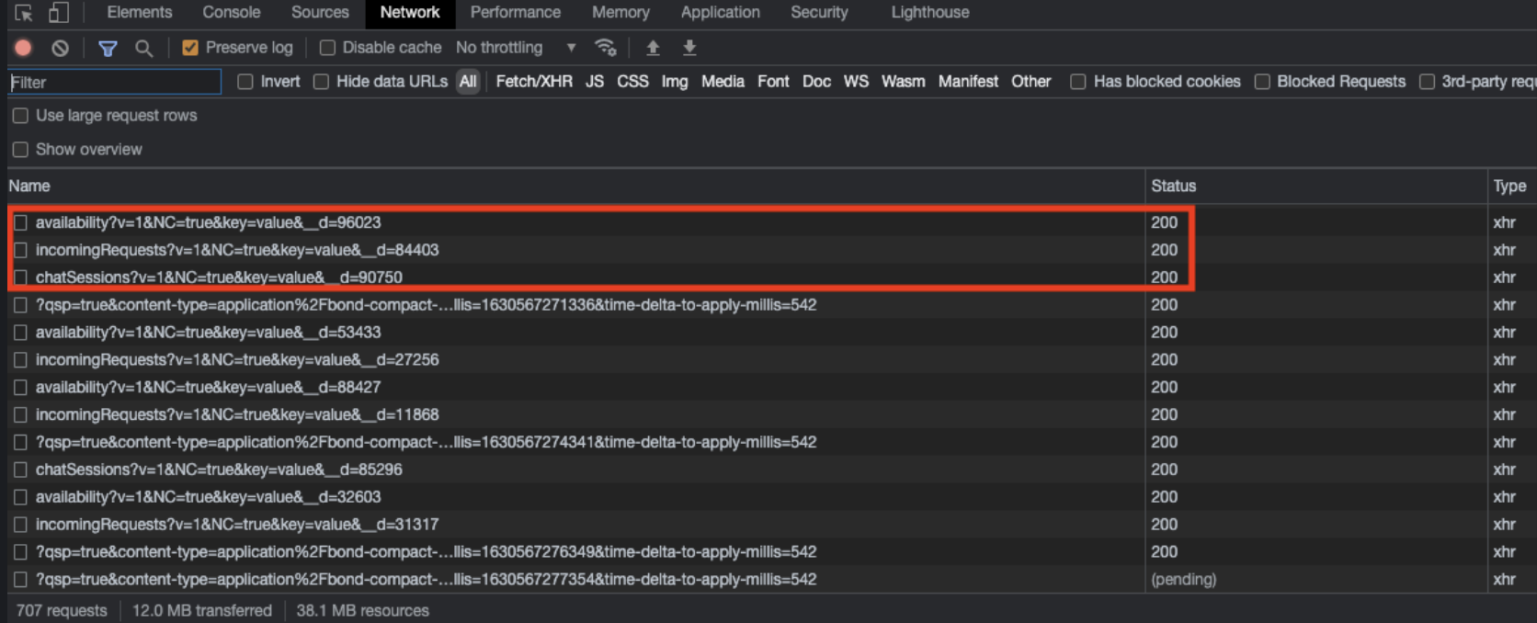
Task: Filter by CSS requests
Action: coord(632,82)
